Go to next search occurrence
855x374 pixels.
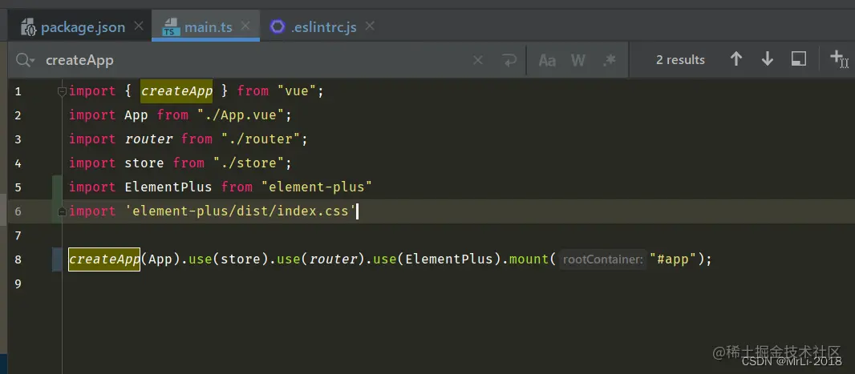pyautogui.click(x=768, y=58)
